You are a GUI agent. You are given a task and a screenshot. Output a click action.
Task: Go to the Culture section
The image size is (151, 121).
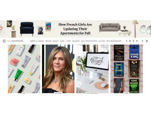[x=102, y=41]
